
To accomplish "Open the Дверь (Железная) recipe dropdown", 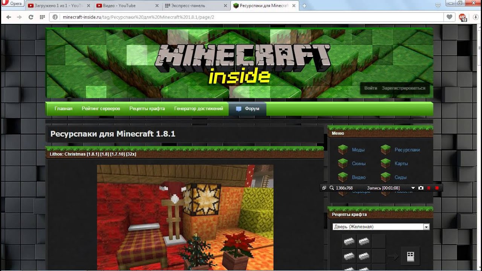I will pos(381,227).
